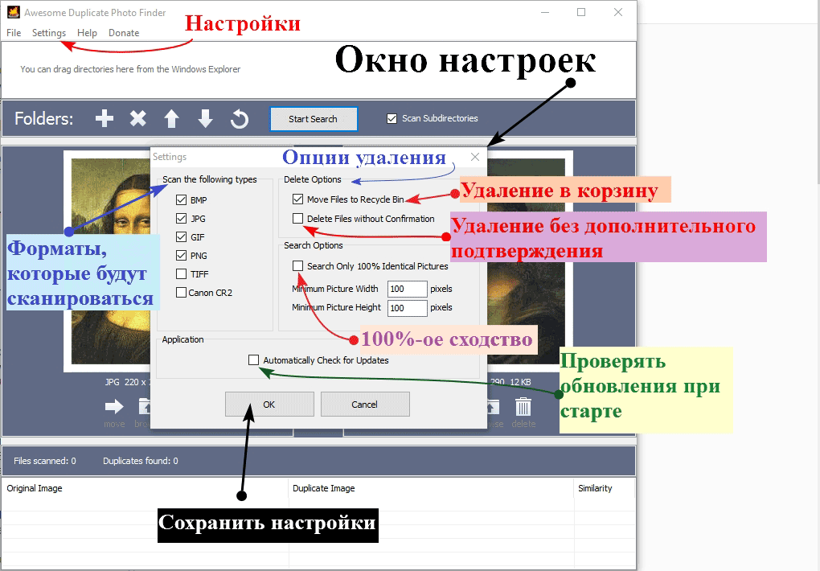Click the delete trash icon under right image

523,407
